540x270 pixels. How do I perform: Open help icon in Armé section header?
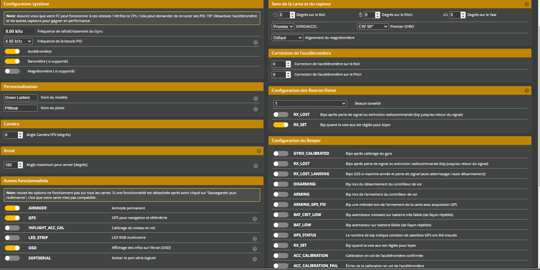click(x=259, y=151)
